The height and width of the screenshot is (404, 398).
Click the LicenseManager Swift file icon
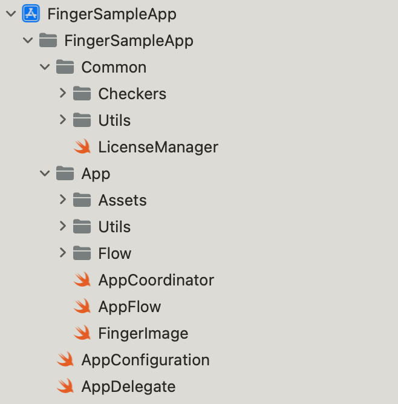point(82,146)
